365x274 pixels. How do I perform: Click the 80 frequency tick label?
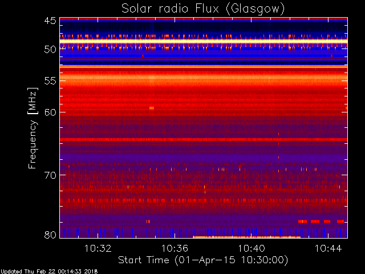[50, 235]
